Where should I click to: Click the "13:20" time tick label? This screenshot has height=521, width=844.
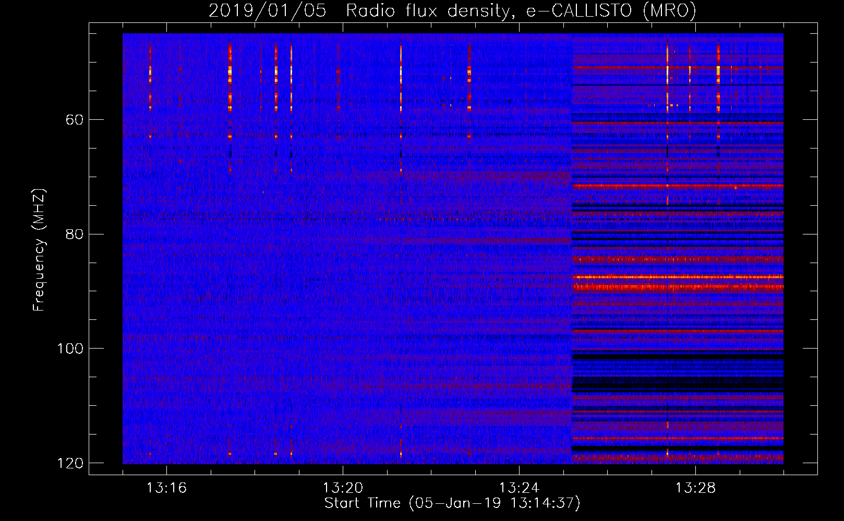tap(343, 488)
